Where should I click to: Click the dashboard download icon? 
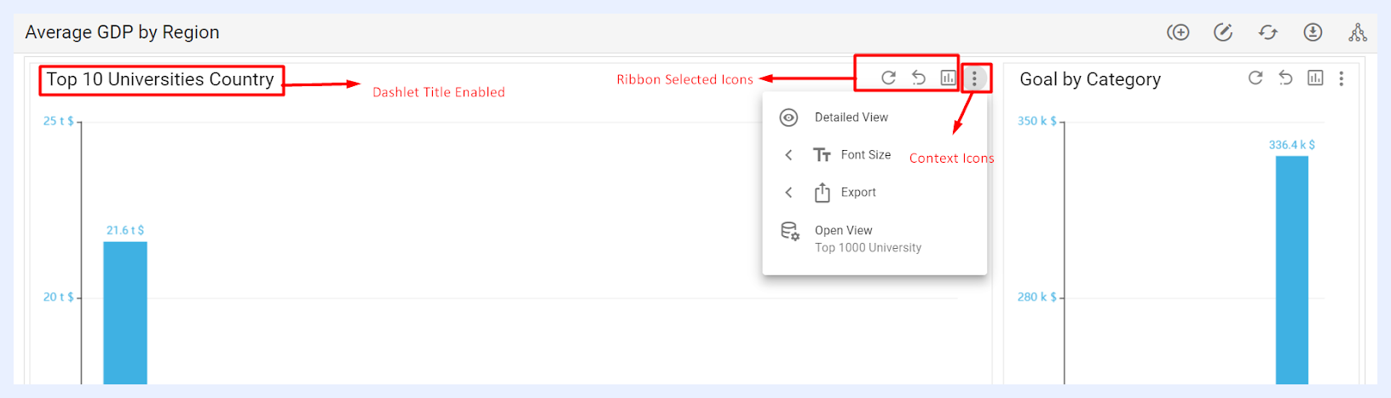point(1313,32)
